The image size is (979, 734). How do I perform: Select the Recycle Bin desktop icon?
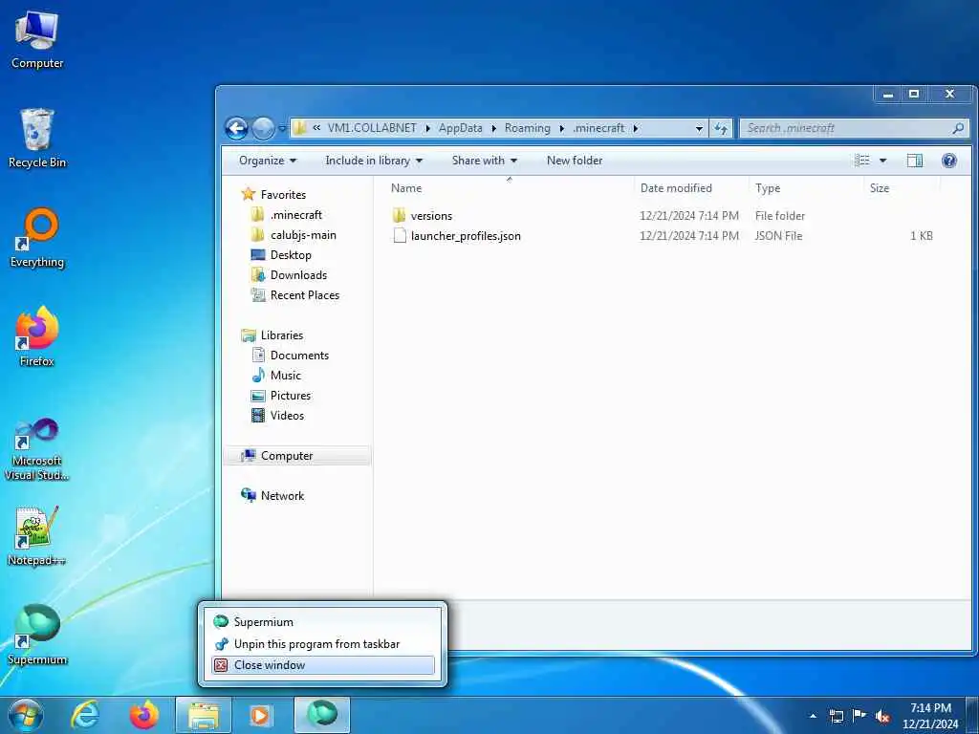[37, 138]
